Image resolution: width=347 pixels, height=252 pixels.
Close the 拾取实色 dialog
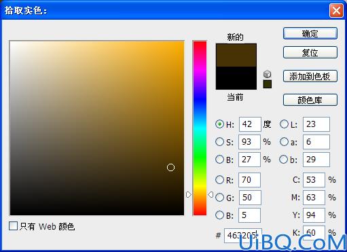[x=336, y=10]
